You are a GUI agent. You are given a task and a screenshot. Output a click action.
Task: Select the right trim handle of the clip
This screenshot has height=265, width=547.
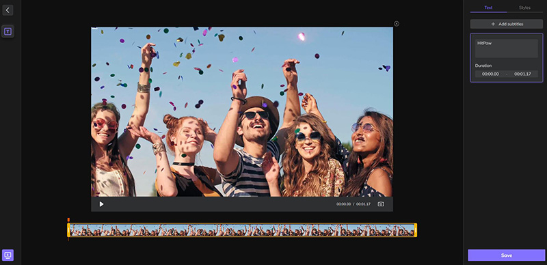[416, 230]
